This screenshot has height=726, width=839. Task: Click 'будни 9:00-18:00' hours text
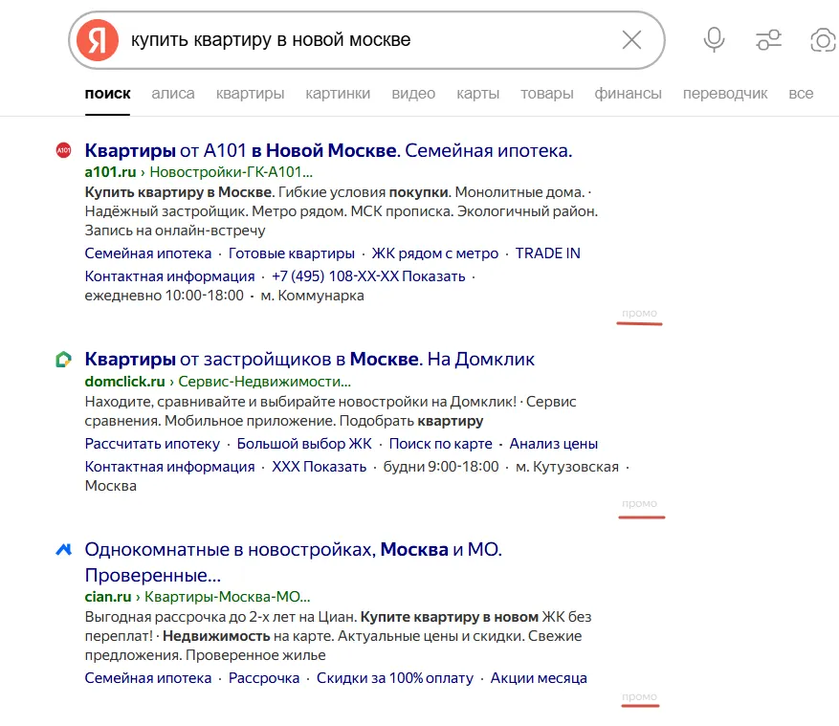(441, 467)
